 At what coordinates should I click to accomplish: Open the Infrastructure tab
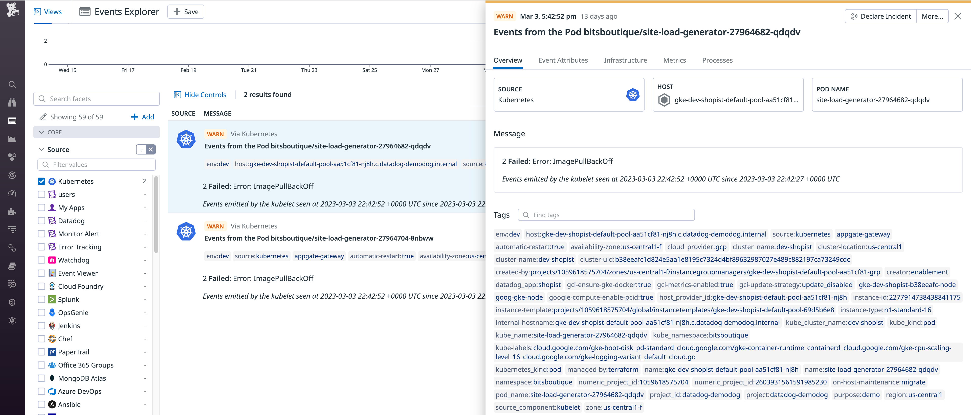coord(625,60)
